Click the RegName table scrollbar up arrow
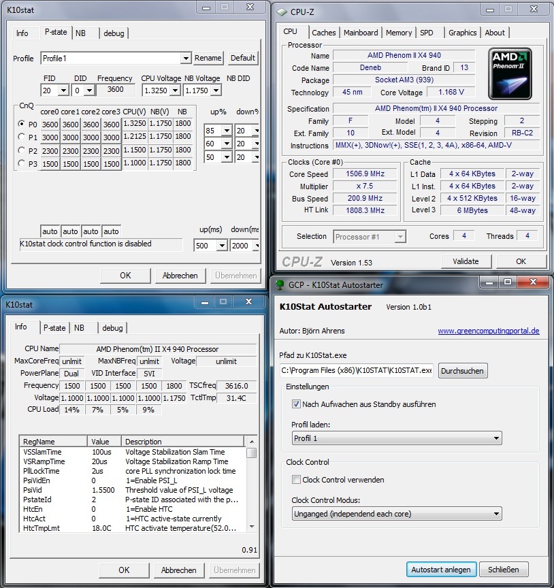Viewport: 554px width, 588px height. coord(252,442)
